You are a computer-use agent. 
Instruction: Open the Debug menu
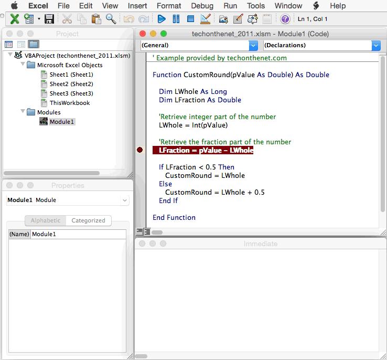tap(202, 6)
